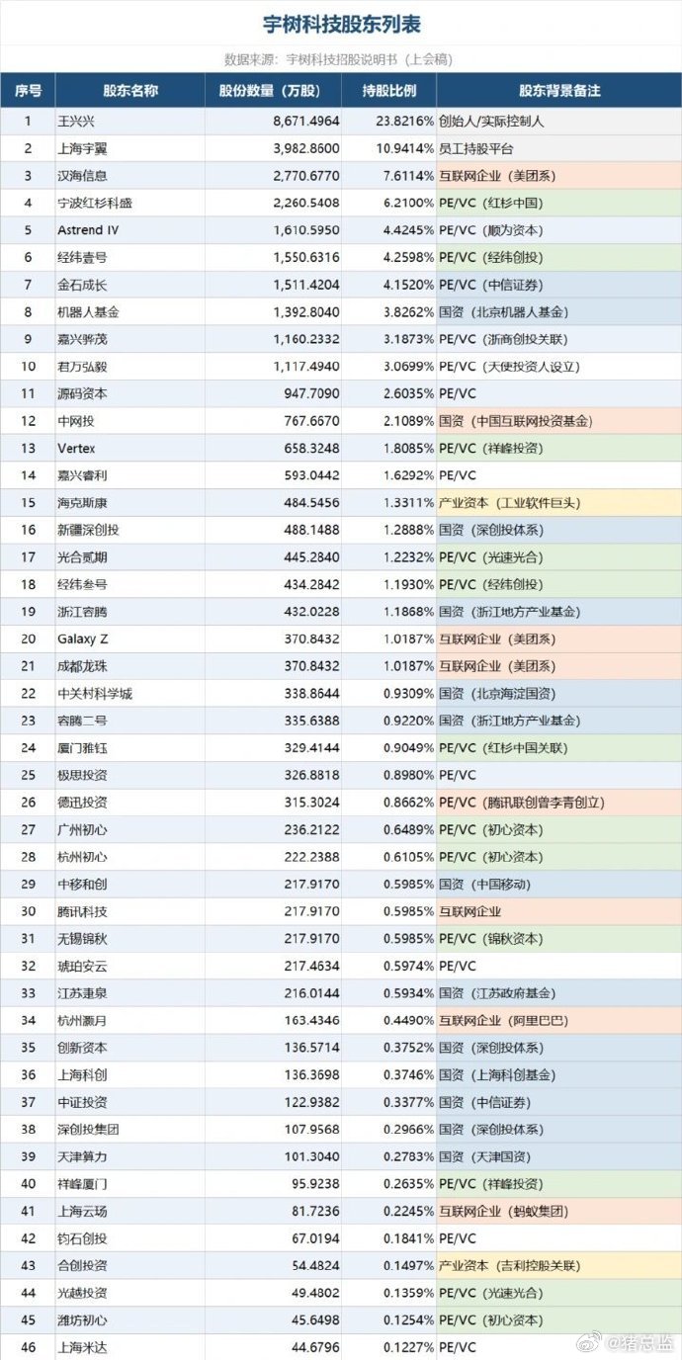Select the 序号 column header

[x=28, y=91]
